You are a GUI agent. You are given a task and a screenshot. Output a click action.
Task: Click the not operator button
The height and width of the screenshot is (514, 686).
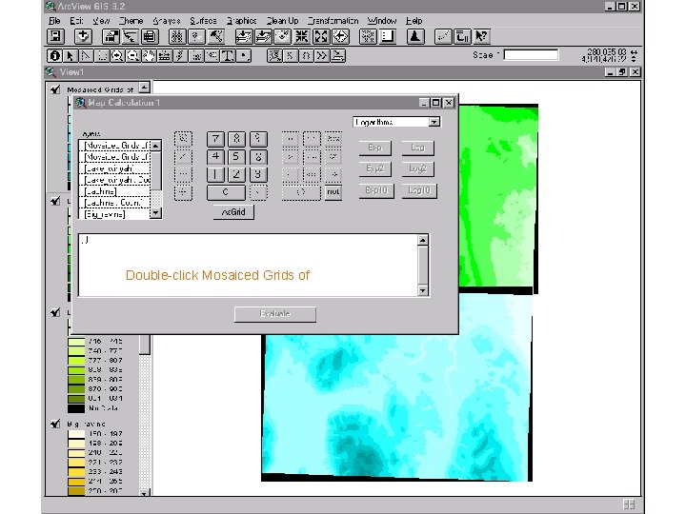[x=333, y=192]
